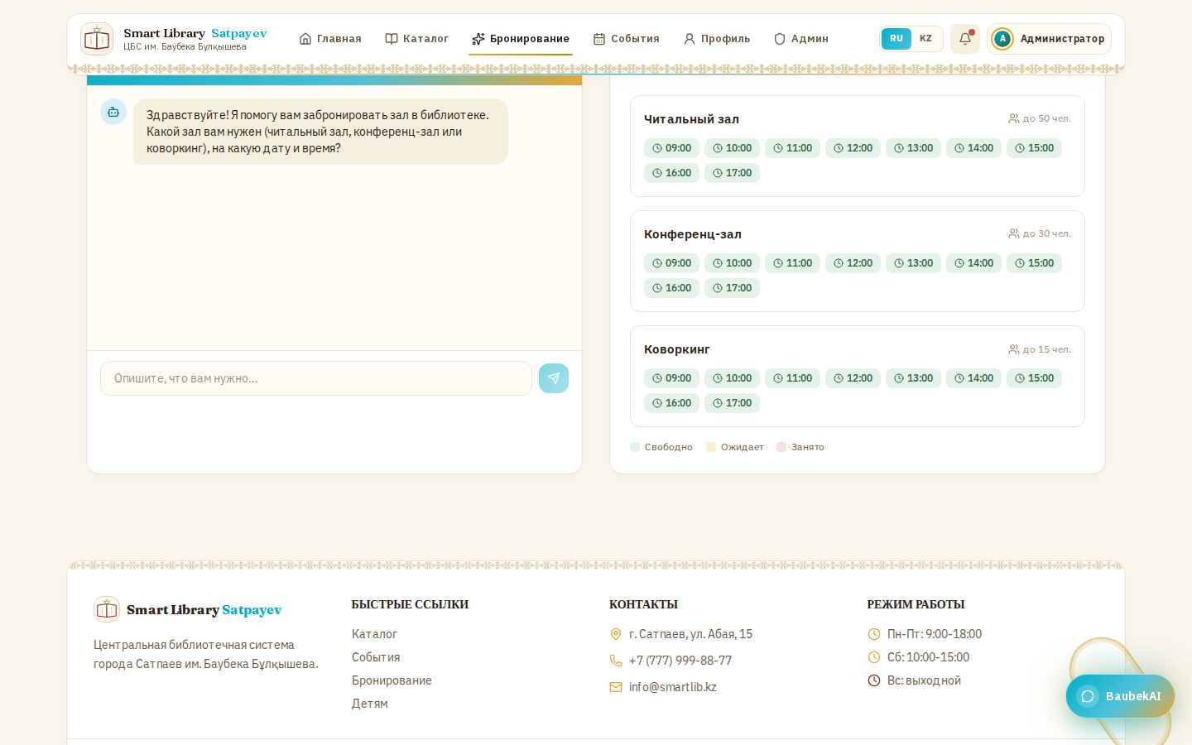This screenshot has height=745, width=1192.
Task: Click email info@smartlib.kz
Action: point(673,687)
